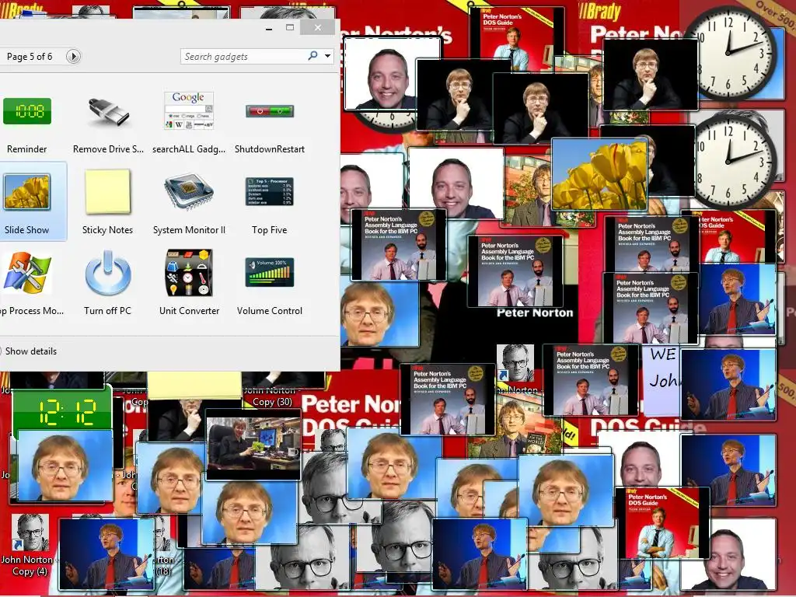Choose the Sticky Notes yellow pad icon

(107, 192)
